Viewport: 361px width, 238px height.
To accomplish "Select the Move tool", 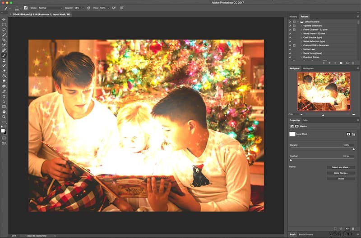I will (x=4, y=20).
